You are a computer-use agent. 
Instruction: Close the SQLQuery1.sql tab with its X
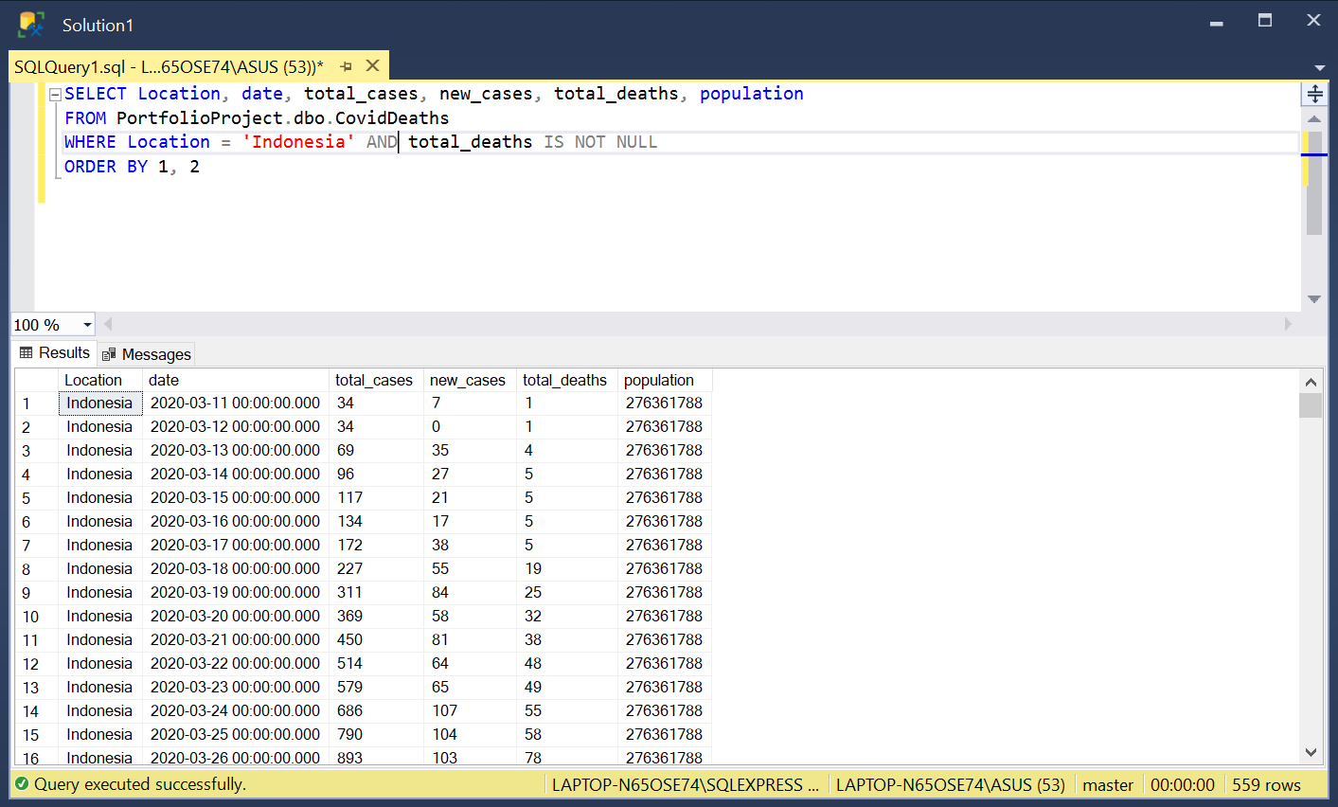point(372,65)
